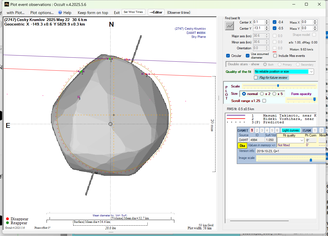Increase the Mass X value with up arrow

tap(315, 21)
